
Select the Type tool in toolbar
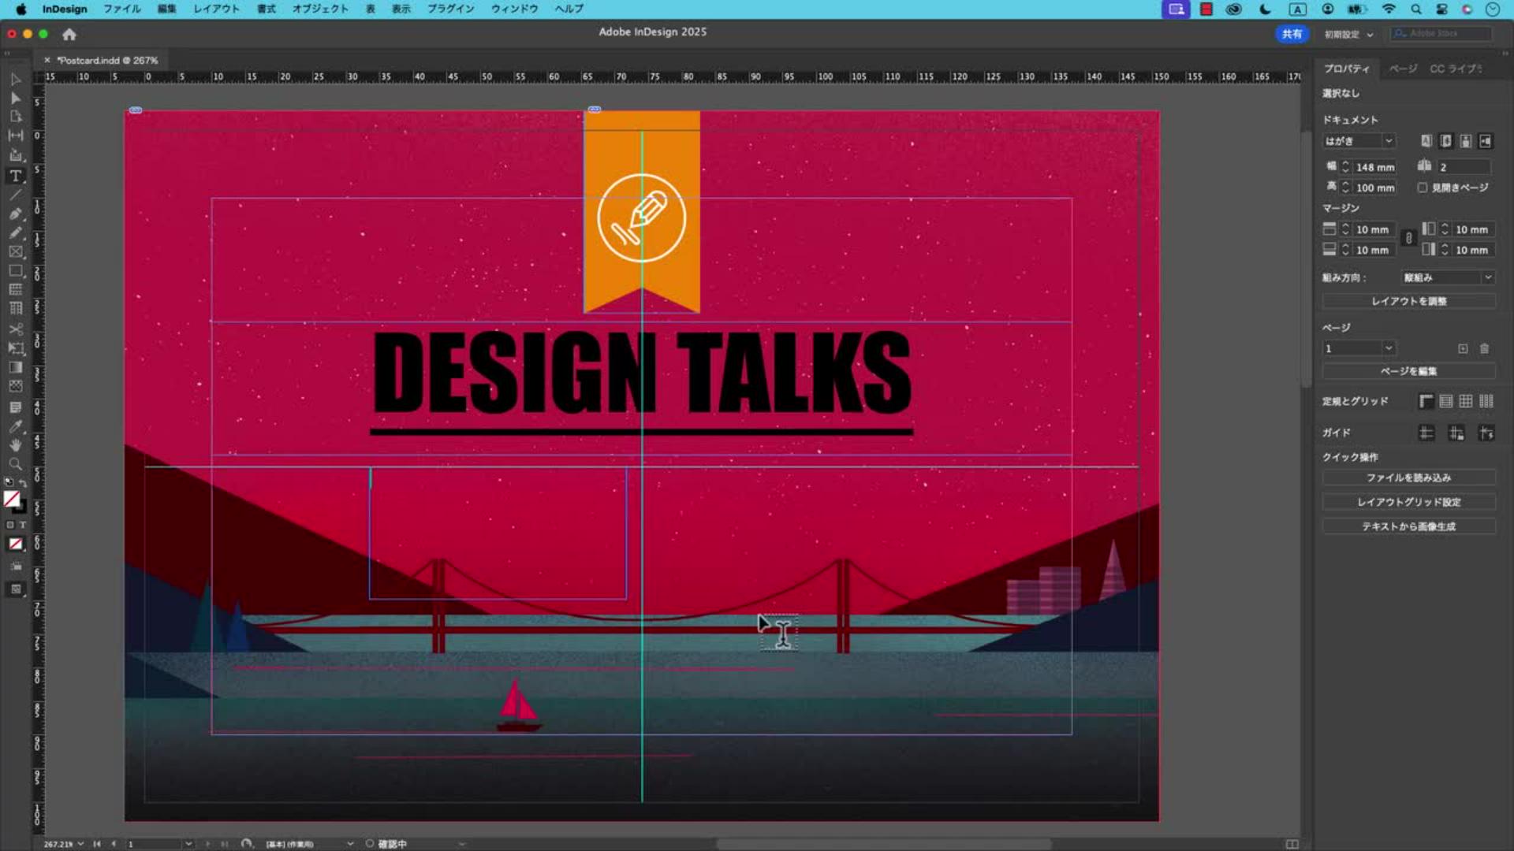point(15,176)
